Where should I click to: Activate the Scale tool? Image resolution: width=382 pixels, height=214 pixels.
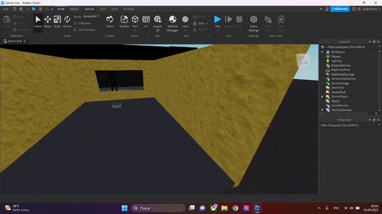coord(57,21)
